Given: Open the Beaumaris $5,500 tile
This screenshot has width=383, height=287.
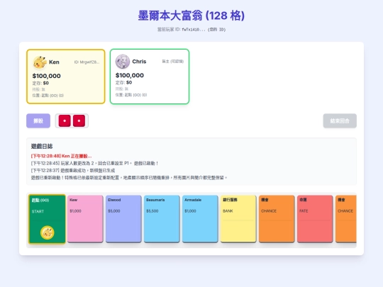Looking at the screenshot, I should (x=162, y=219).
